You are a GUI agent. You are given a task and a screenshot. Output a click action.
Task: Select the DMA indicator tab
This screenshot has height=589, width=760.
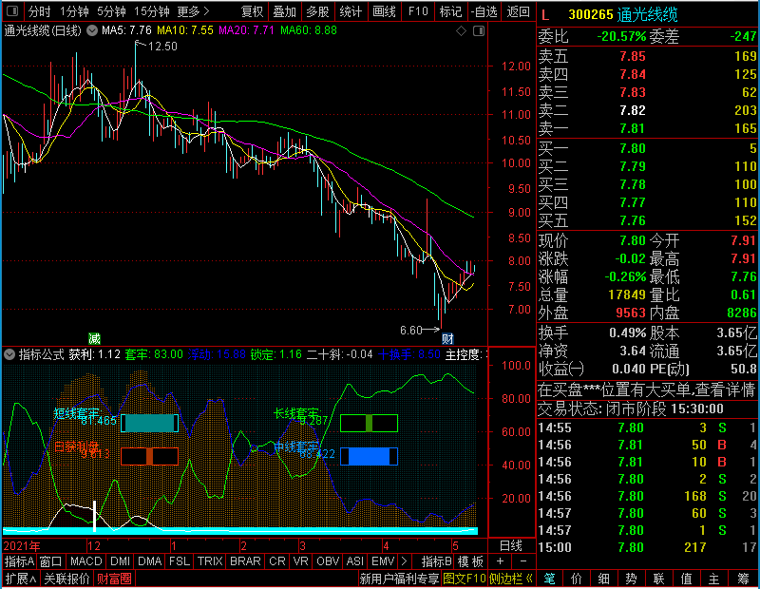(149, 561)
